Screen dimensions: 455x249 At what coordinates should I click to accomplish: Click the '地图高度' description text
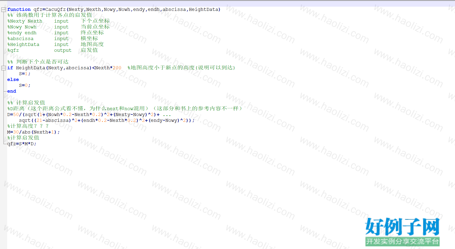(92, 44)
